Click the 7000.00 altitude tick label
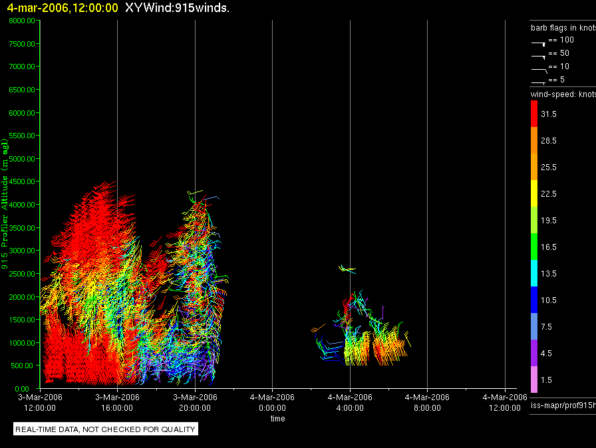Viewport: 596px width, 448px height. [x=22, y=66]
